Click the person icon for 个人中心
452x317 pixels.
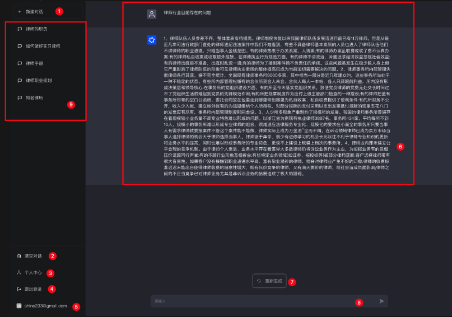(20, 273)
